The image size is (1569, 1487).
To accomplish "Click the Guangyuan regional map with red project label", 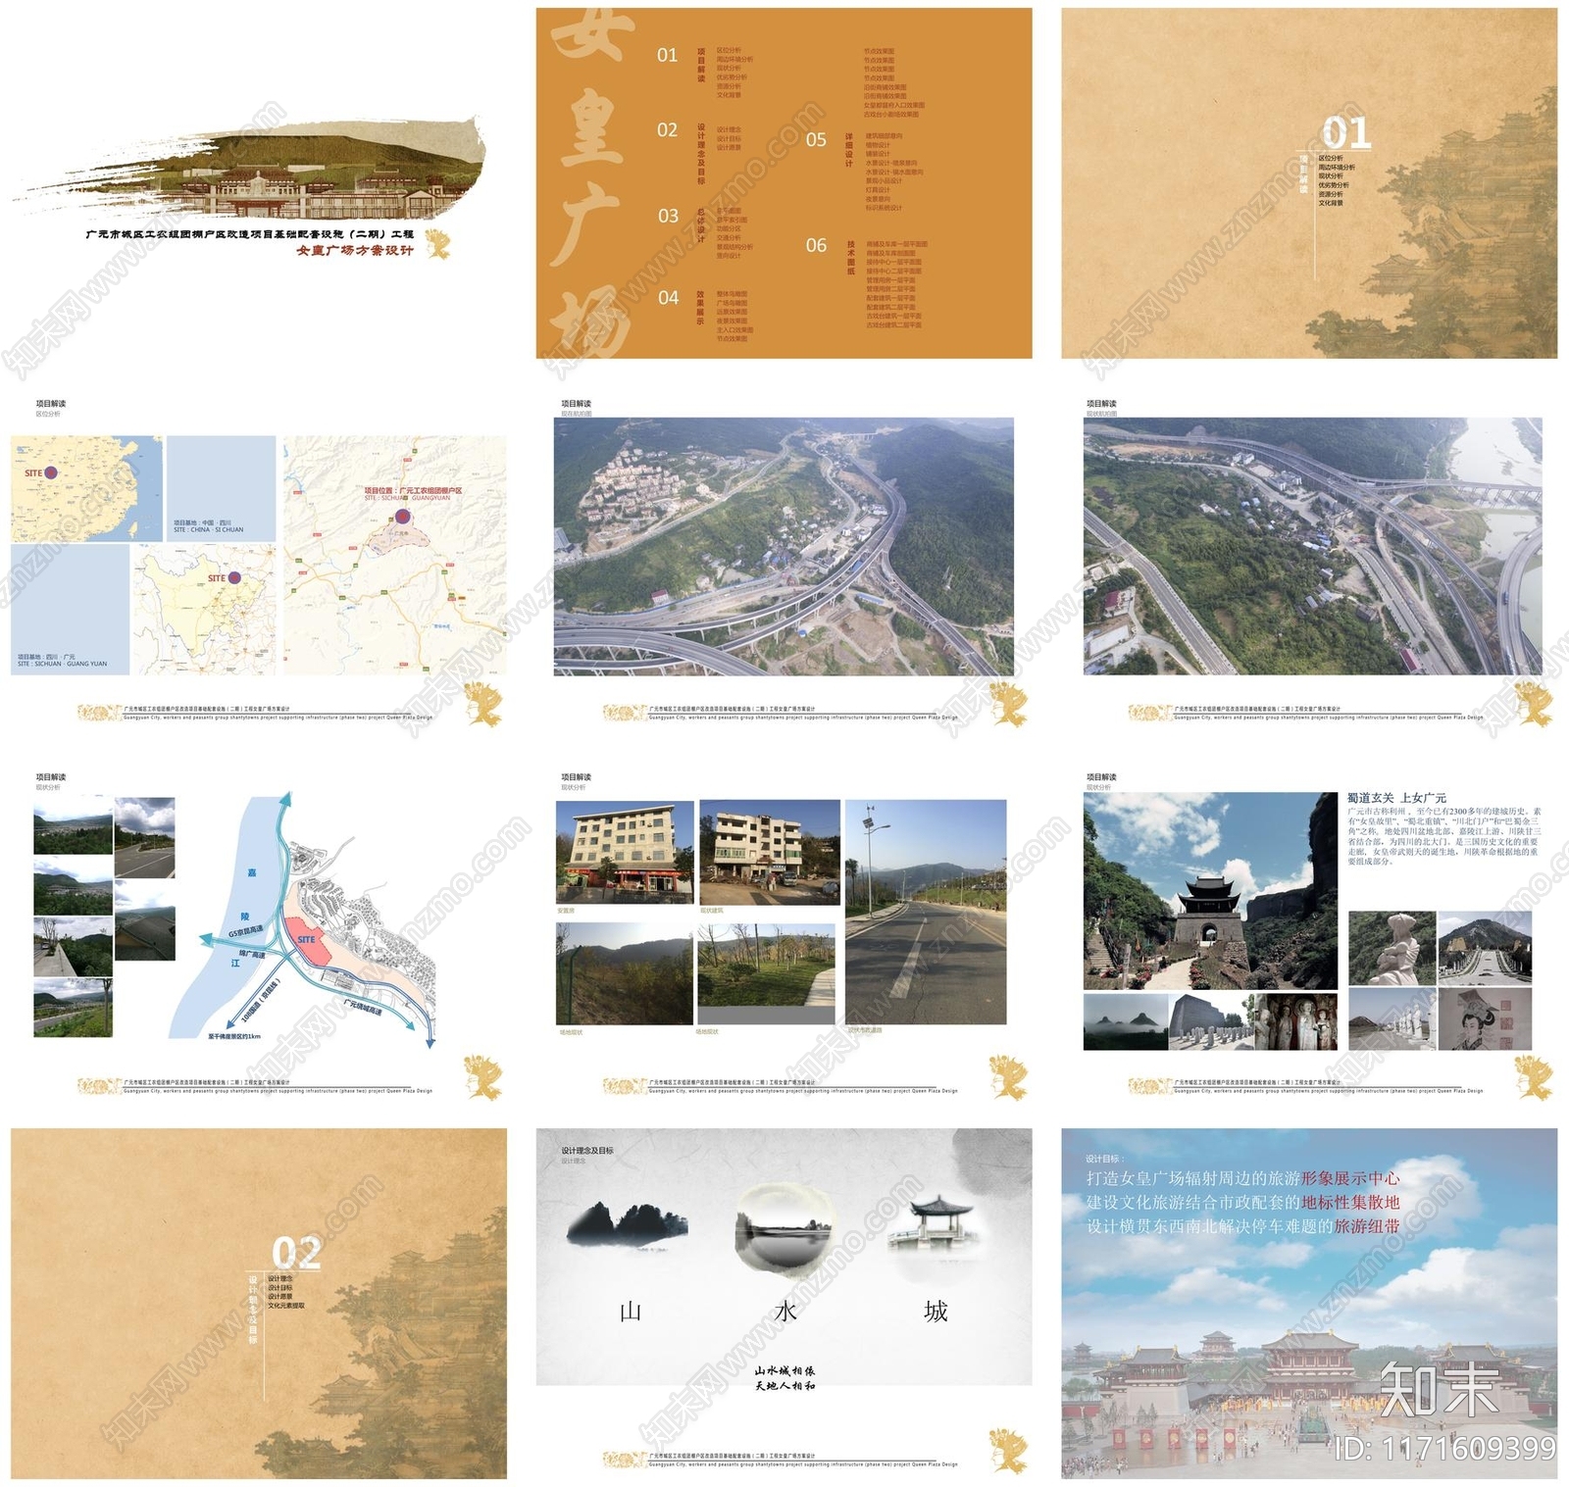I will 395,555.
